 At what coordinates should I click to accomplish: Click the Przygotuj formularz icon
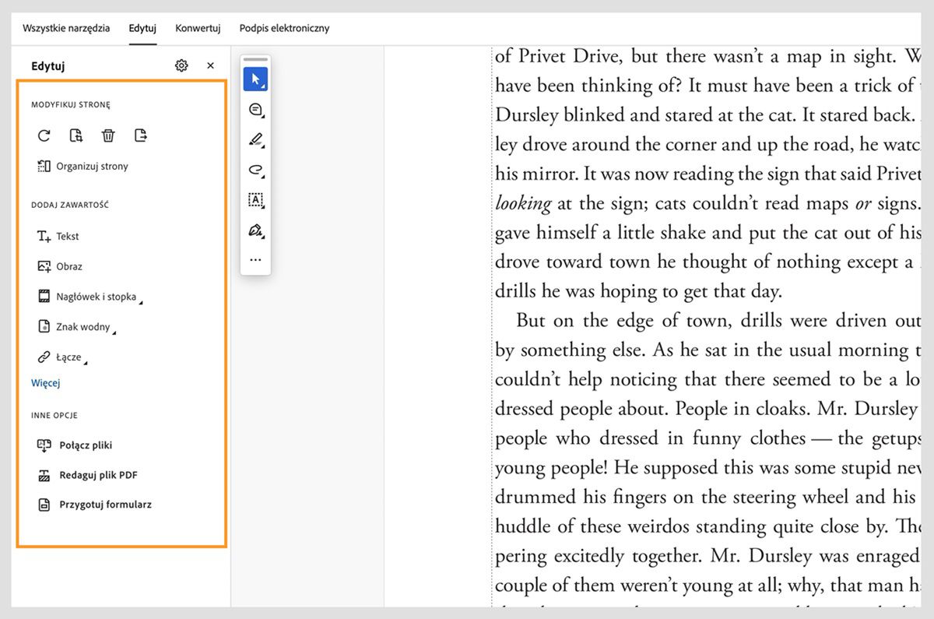(44, 505)
